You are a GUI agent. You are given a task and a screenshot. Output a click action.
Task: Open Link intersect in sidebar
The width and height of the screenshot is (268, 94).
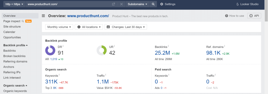[x=12, y=78]
